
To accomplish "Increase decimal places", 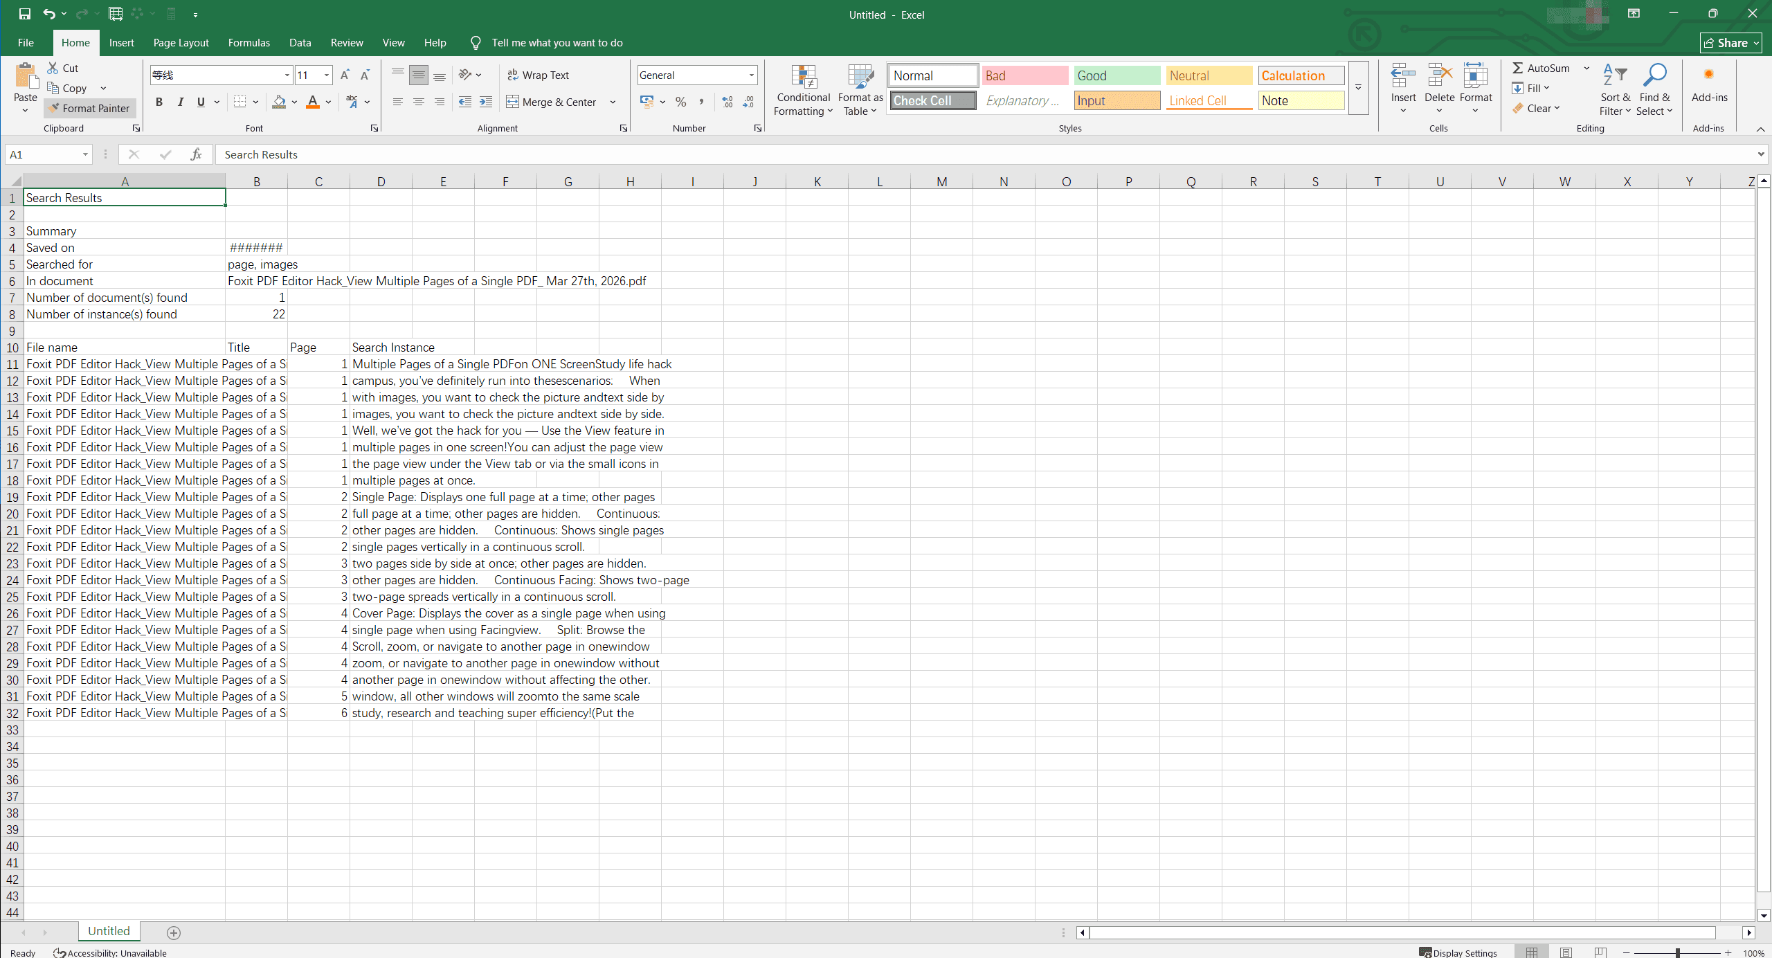I will (727, 102).
